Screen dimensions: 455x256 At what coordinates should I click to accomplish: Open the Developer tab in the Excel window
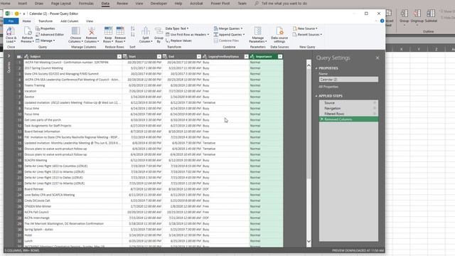pos(159,4)
